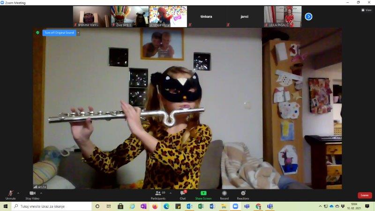The height and width of the screenshot is (211, 375).
Task: Leave the meeting
Action: pyautogui.click(x=365, y=195)
